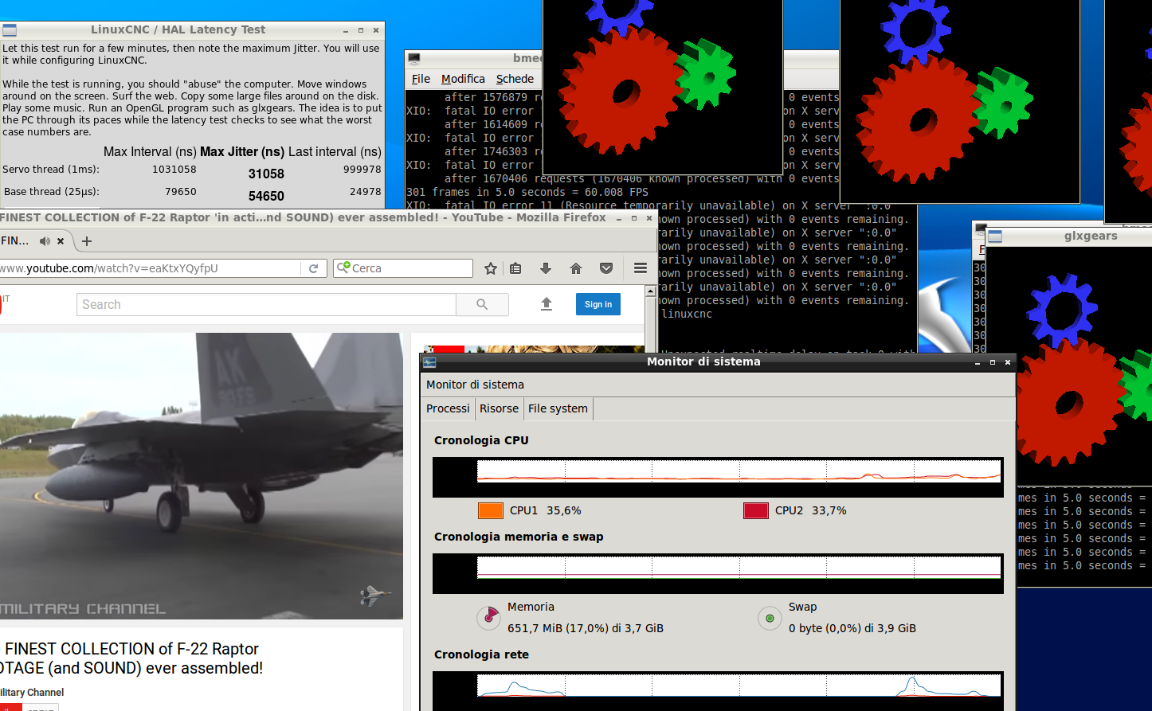Click the YouTube Sign in button
This screenshot has width=1152, height=711.
(598, 304)
